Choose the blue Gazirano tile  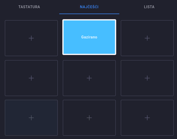coord(89,37)
